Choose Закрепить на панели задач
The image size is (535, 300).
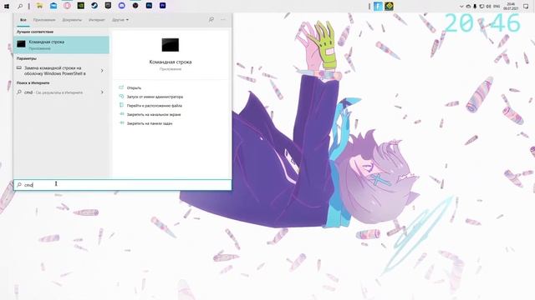150,123
